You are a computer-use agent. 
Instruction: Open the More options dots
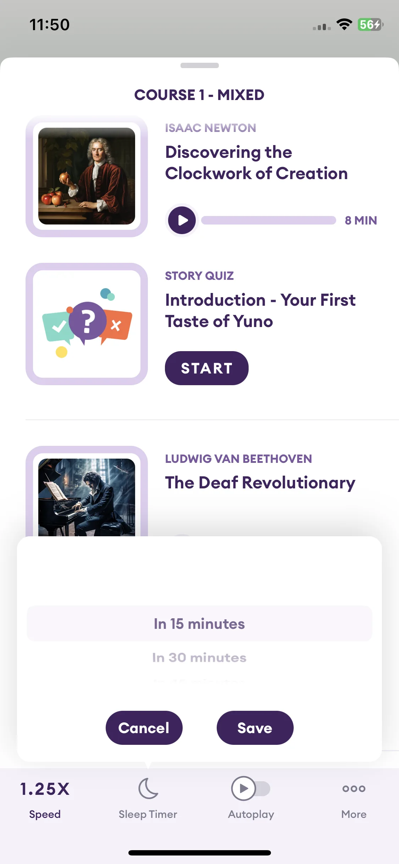point(354,788)
